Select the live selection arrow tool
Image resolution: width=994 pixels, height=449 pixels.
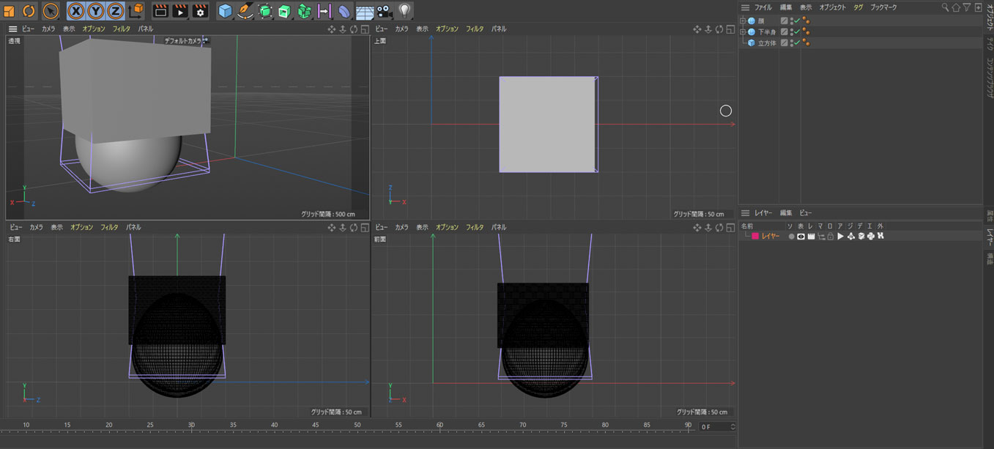click(x=51, y=11)
